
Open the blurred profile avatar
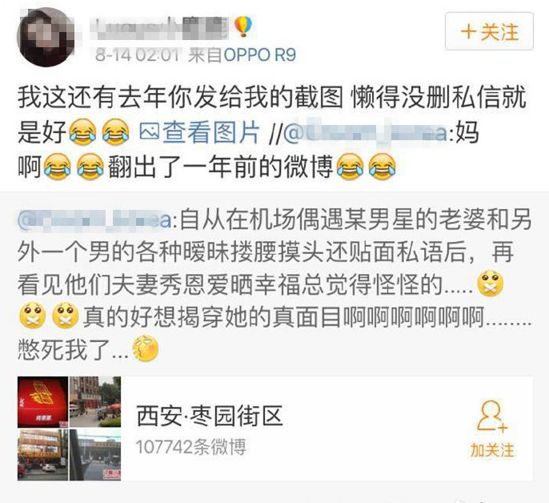pyautogui.click(x=46, y=37)
